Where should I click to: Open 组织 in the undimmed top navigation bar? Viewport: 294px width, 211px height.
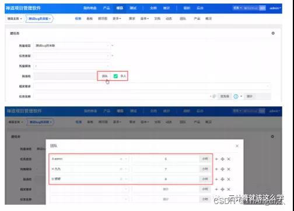coord(187,8)
